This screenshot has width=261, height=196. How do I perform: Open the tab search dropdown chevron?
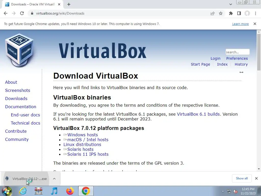click(x=230, y=4)
